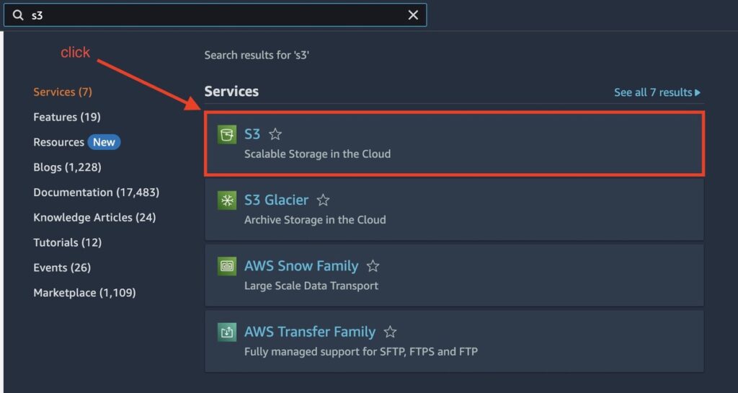Open the Resources New category

[76, 142]
